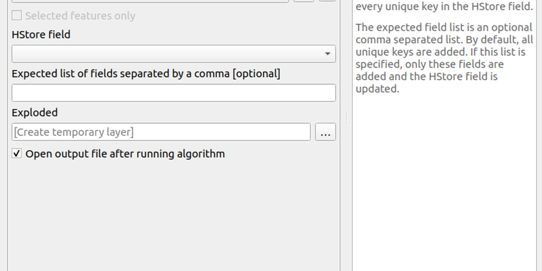Focus the expected list of fields text box
Viewport: 542px width, 271px height.
pos(173,93)
